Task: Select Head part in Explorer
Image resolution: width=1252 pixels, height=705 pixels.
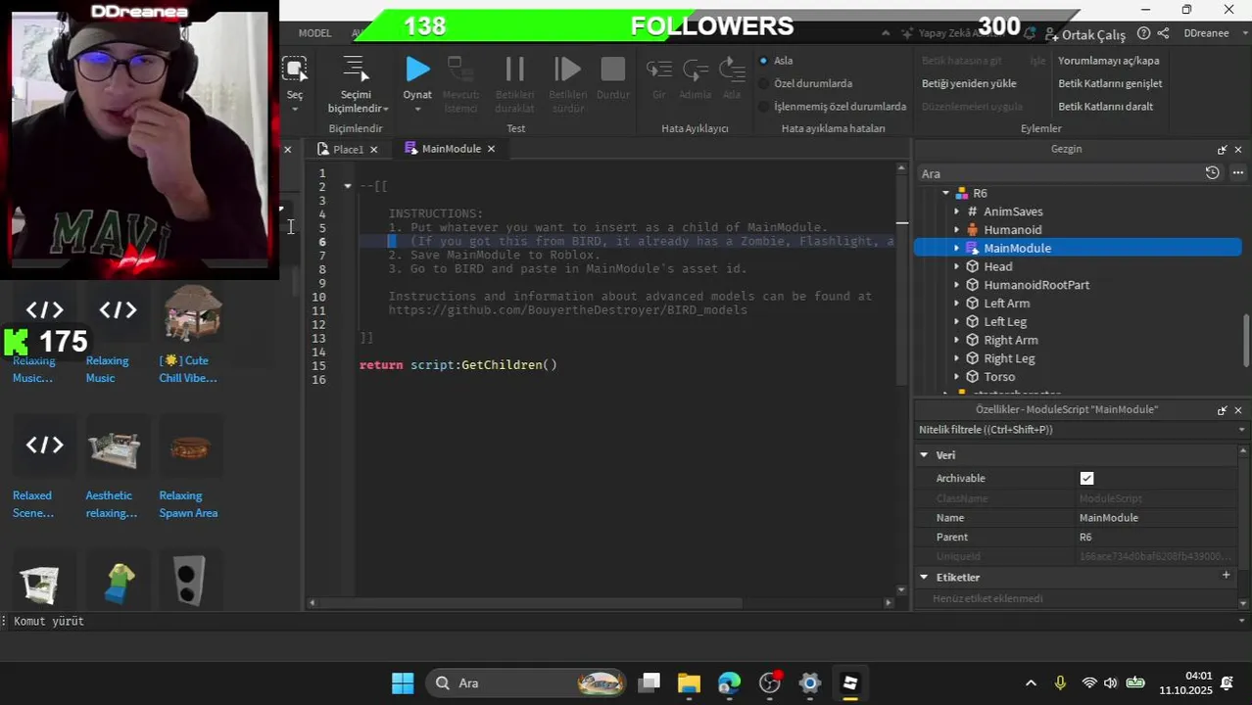Action: coord(997,266)
